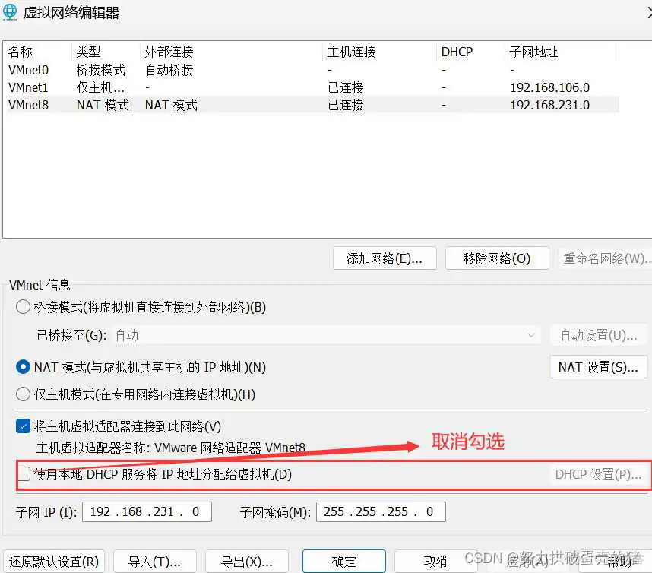Screen dimensions: 652x573
Task: Open the 已桥接至 bridged adapter dropdown
Action: 534,335
